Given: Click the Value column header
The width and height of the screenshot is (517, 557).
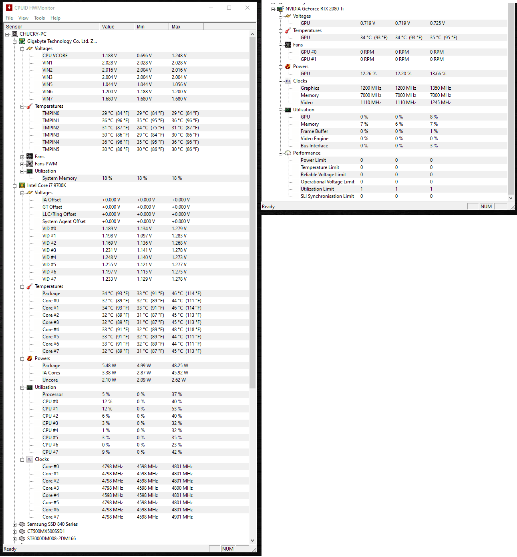Looking at the screenshot, I should (x=117, y=27).
